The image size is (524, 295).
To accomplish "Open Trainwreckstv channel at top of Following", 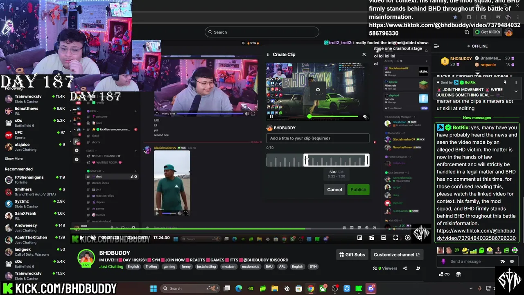I will tap(35, 99).
